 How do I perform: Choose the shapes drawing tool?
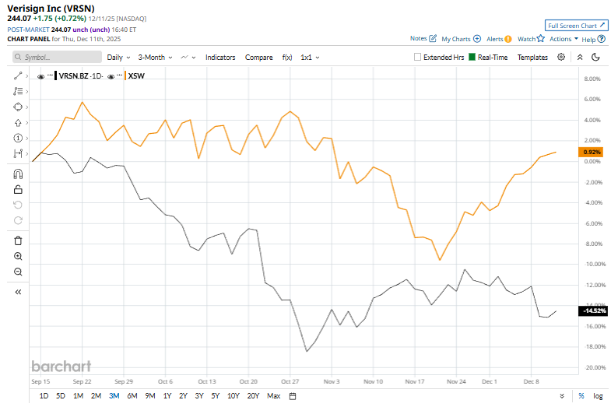tap(18, 107)
